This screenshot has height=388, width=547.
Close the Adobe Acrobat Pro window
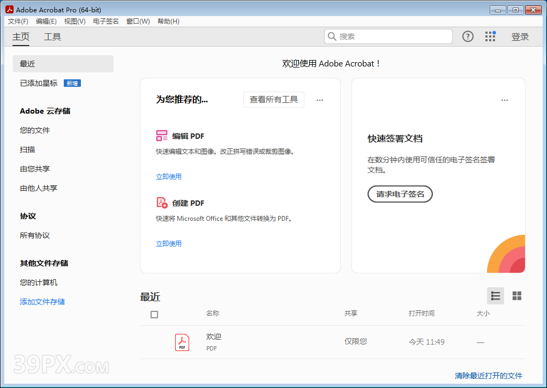click(533, 10)
